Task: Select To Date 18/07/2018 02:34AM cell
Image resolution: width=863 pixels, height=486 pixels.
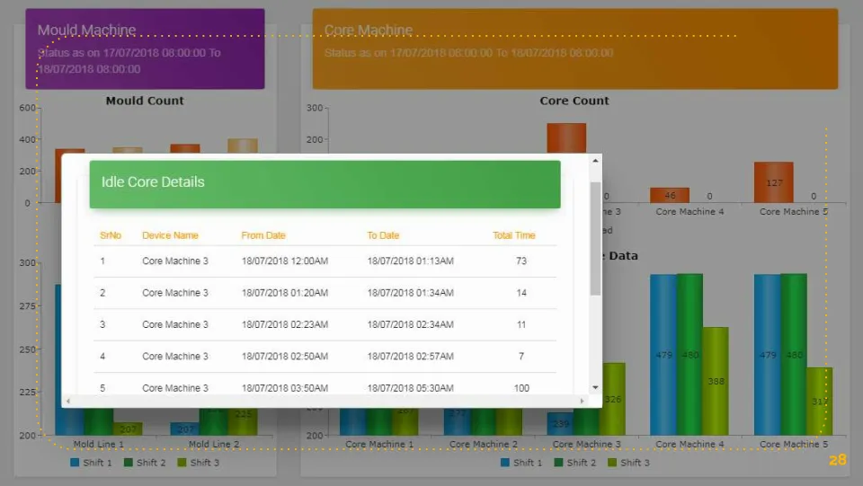Action: (411, 325)
